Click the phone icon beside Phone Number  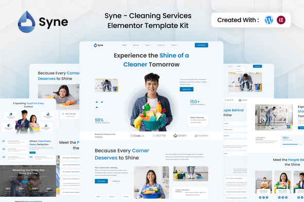coord(63,114)
